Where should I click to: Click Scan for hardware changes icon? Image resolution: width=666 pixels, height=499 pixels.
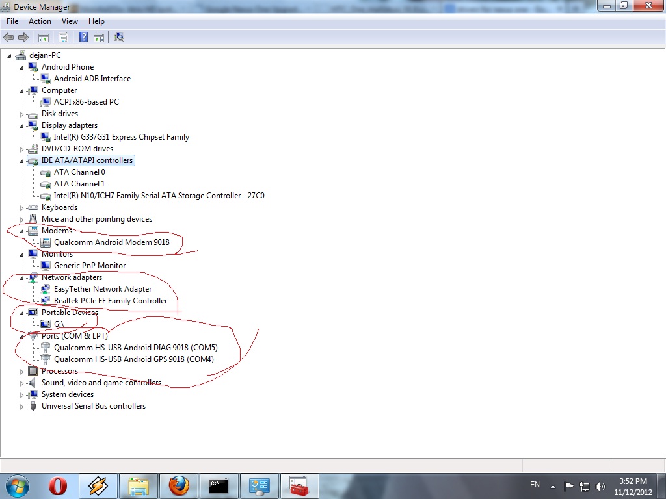click(x=119, y=37)
